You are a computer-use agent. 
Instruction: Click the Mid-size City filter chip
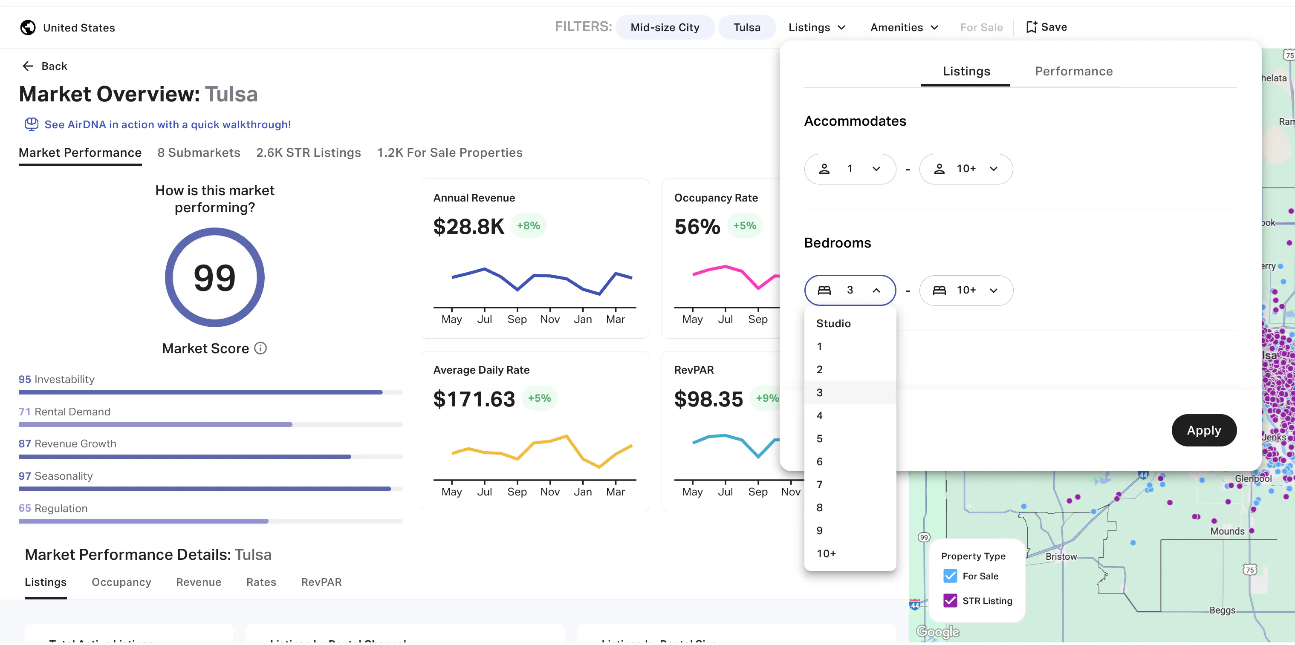click(x=665, y=28)
